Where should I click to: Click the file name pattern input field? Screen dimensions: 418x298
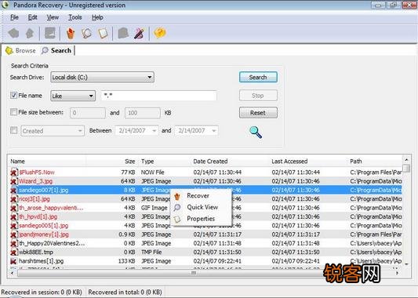point(159,96)
